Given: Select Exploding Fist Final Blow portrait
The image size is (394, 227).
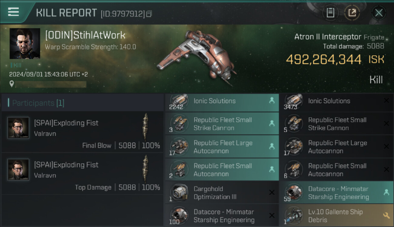Looking at the screenshot, I should [18, 128].
